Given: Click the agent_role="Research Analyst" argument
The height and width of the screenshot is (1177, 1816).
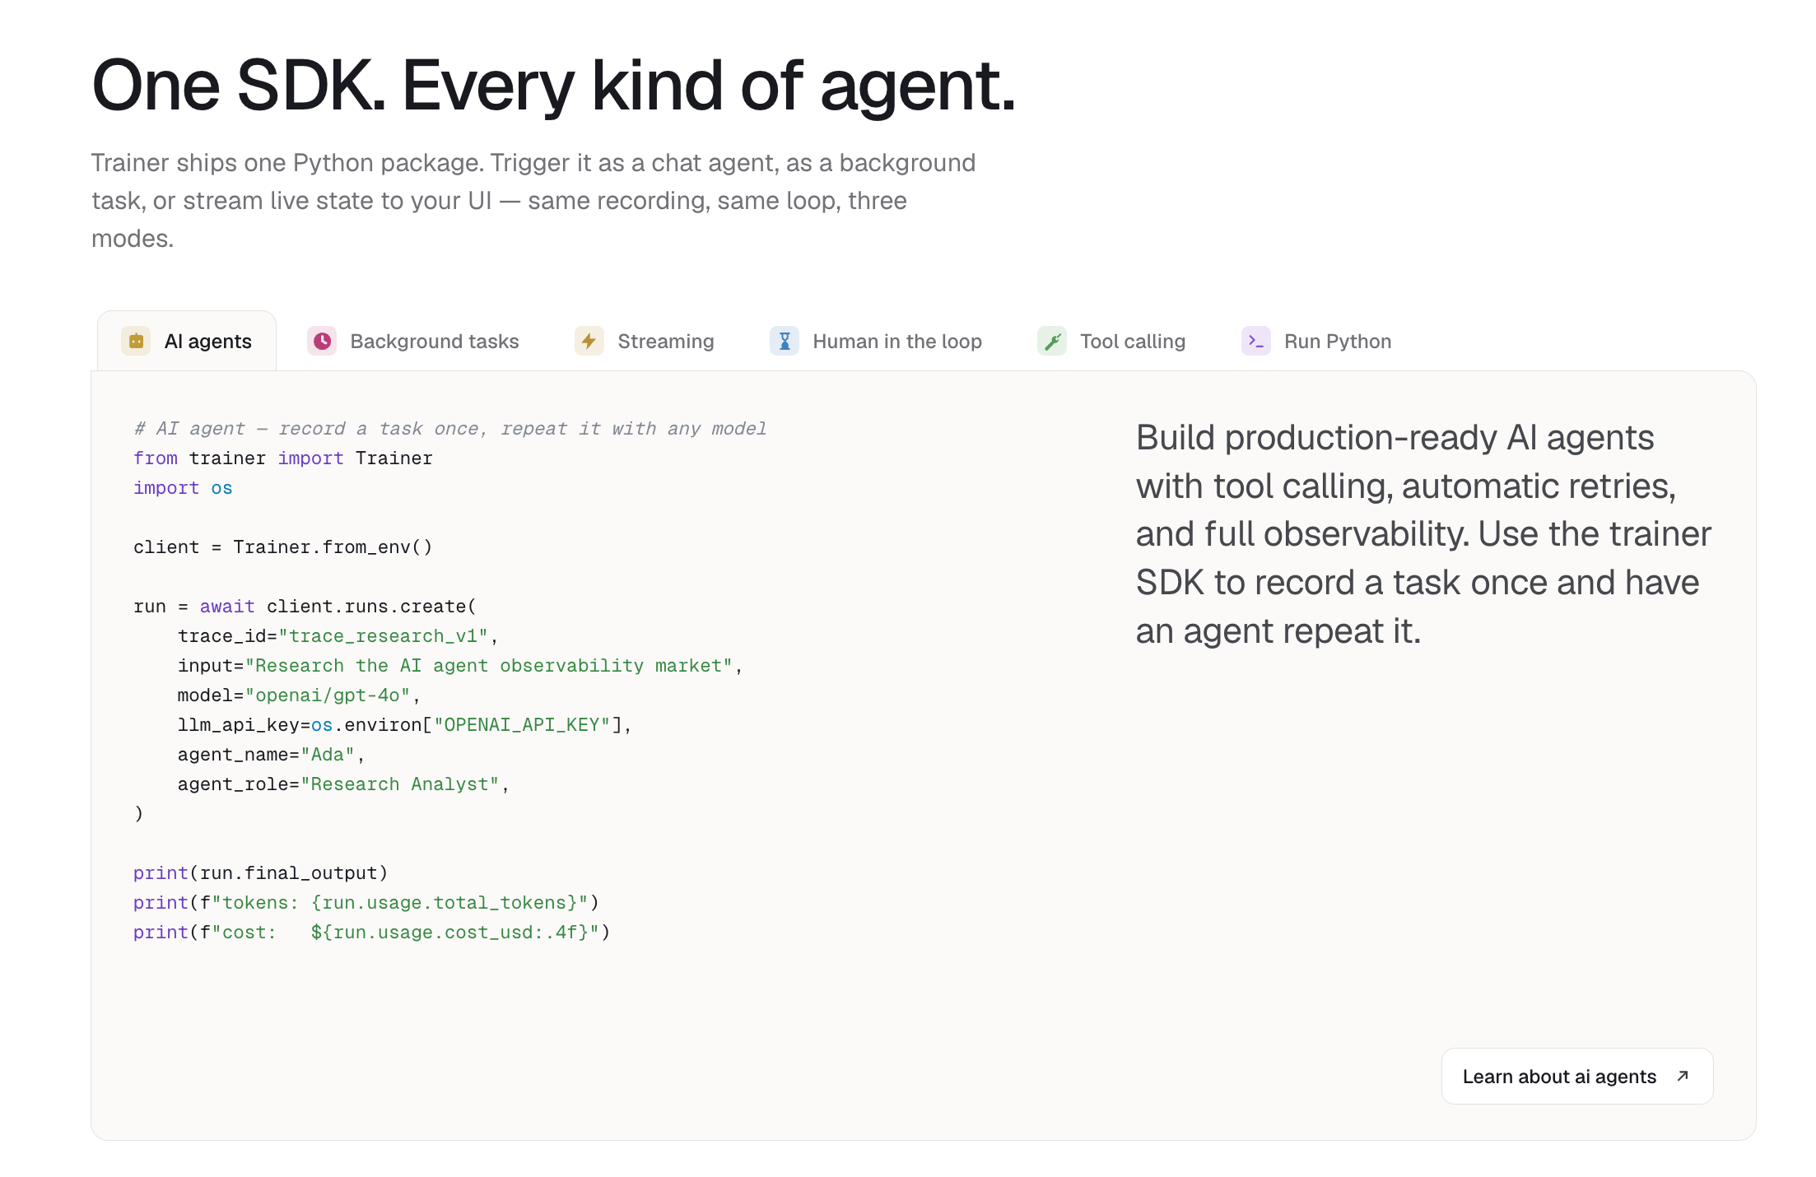Looking at the screenshot, I should [x=344, y=784].
